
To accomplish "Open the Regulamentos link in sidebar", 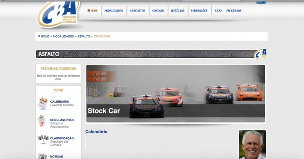I will click(62, 120).
